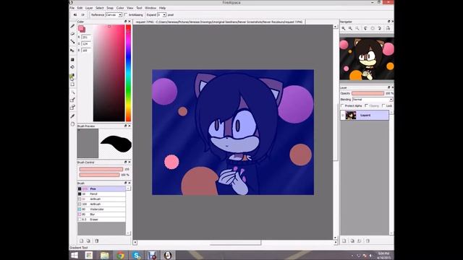Add new brush in Brush panel
Screen dimensions: 463x260
click(82, 240)
